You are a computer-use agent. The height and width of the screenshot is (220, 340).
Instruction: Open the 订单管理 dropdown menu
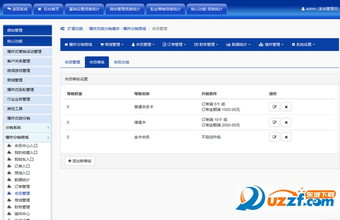(x=175, y=44)
